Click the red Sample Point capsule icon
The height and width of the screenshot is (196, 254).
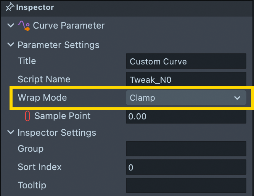[27, 116]
